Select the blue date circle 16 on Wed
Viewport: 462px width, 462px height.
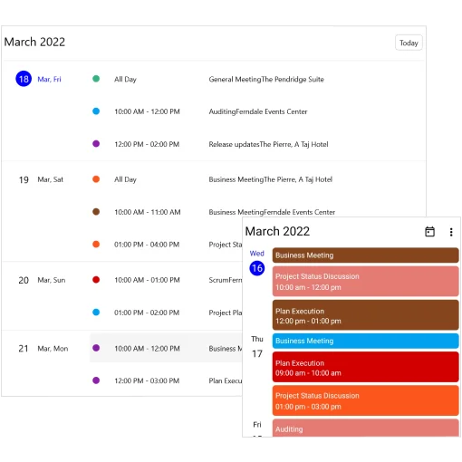pos(257,268)
